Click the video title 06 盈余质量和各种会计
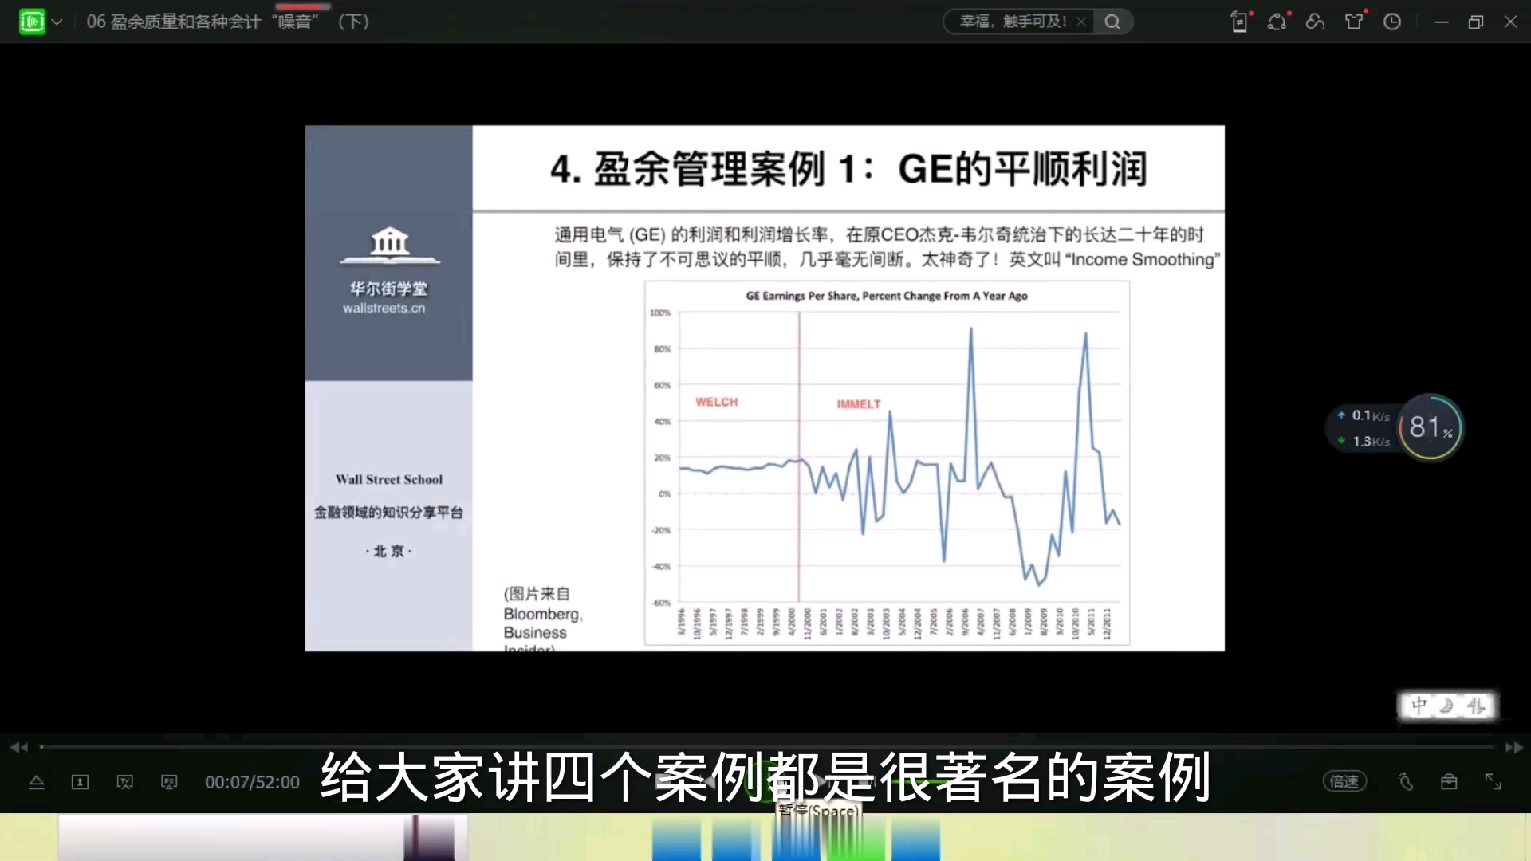Image resolution: width=1531 pixels, height=861 pixels. click(x=228, y=22)
